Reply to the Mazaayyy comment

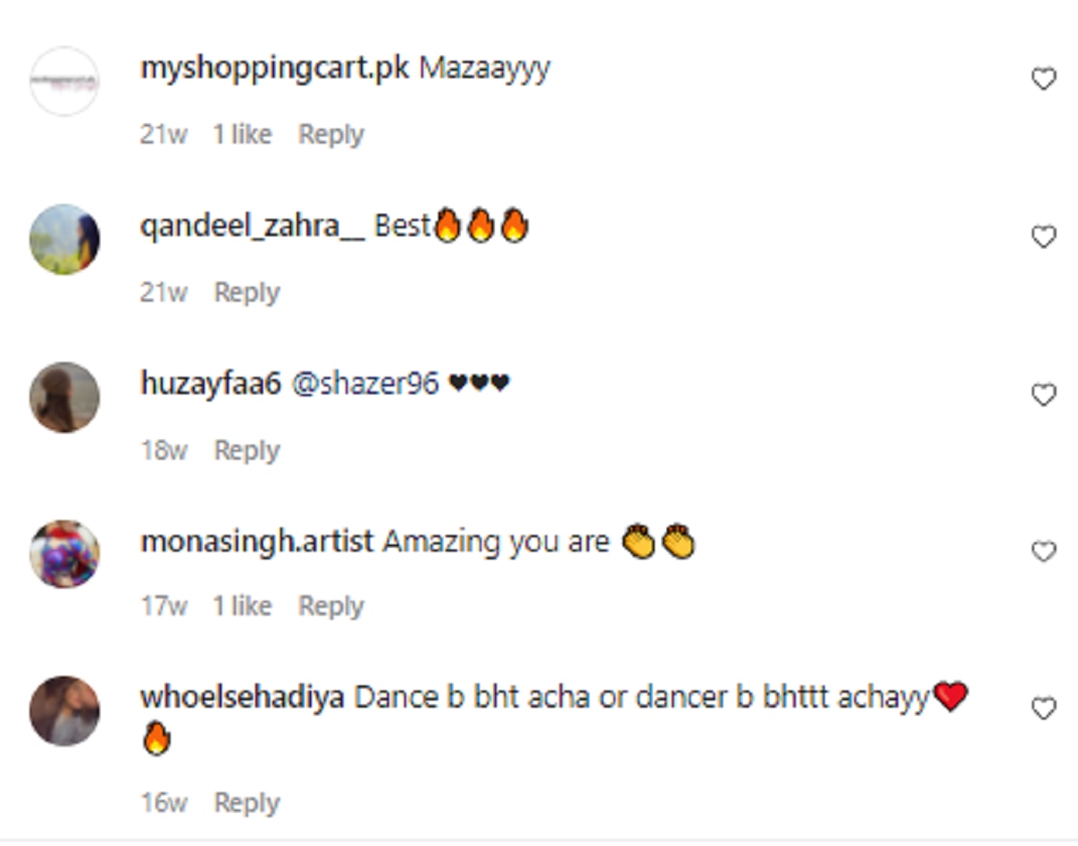[x=331, y=135]
